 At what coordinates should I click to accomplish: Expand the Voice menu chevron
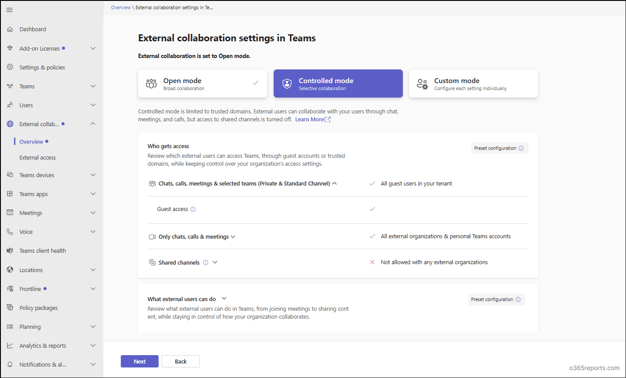pos(93,232)
